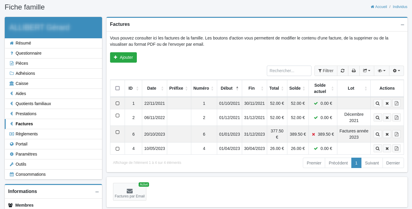This screenshot has width=412, height=209.
Task: Open the Factures par Email tile
Action: 130,192
